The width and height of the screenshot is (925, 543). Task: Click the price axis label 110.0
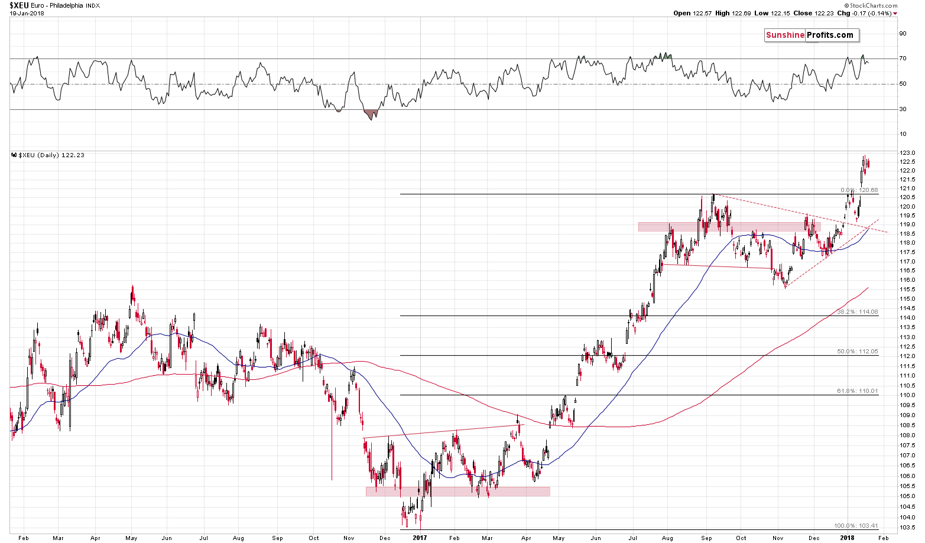click(907, 395)
